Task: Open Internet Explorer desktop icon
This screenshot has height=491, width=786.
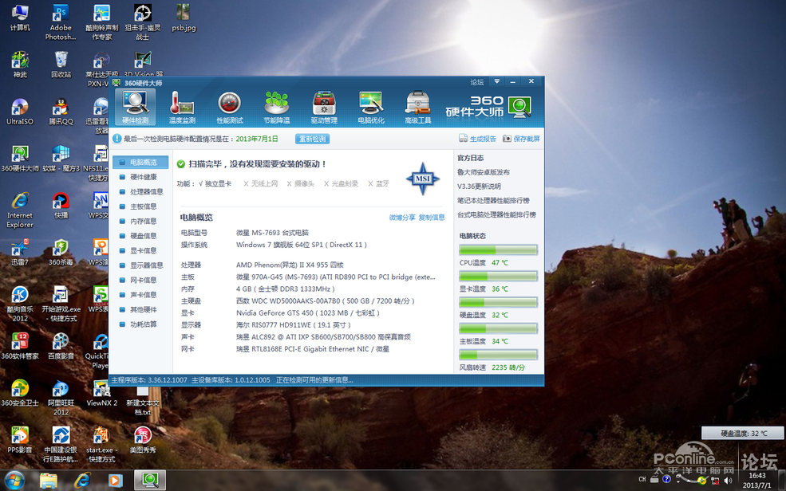Action: pos(20,210)
